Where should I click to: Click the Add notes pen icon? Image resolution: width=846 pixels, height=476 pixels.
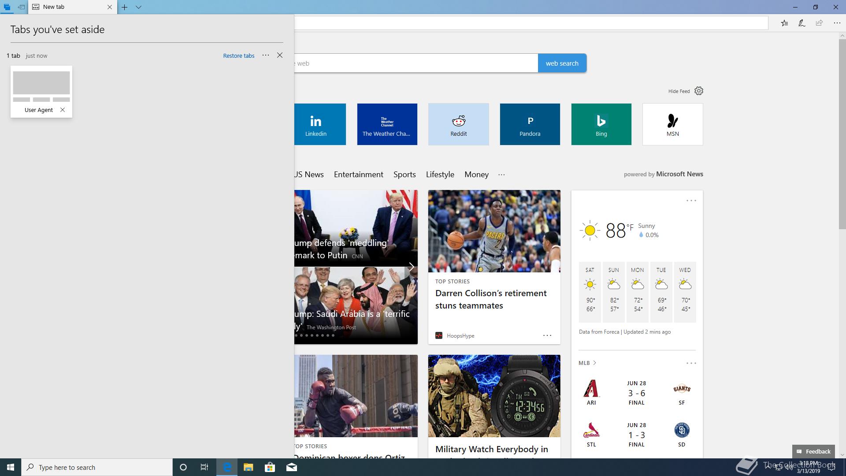[802, 23]
